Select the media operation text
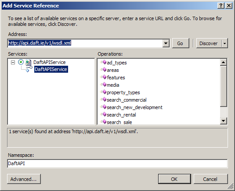The image size is (235, 191). pos(113,85)
